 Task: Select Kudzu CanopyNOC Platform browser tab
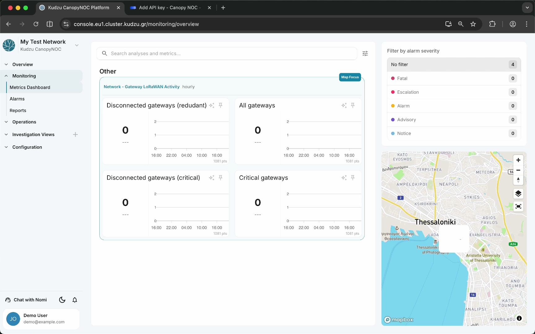79,8
